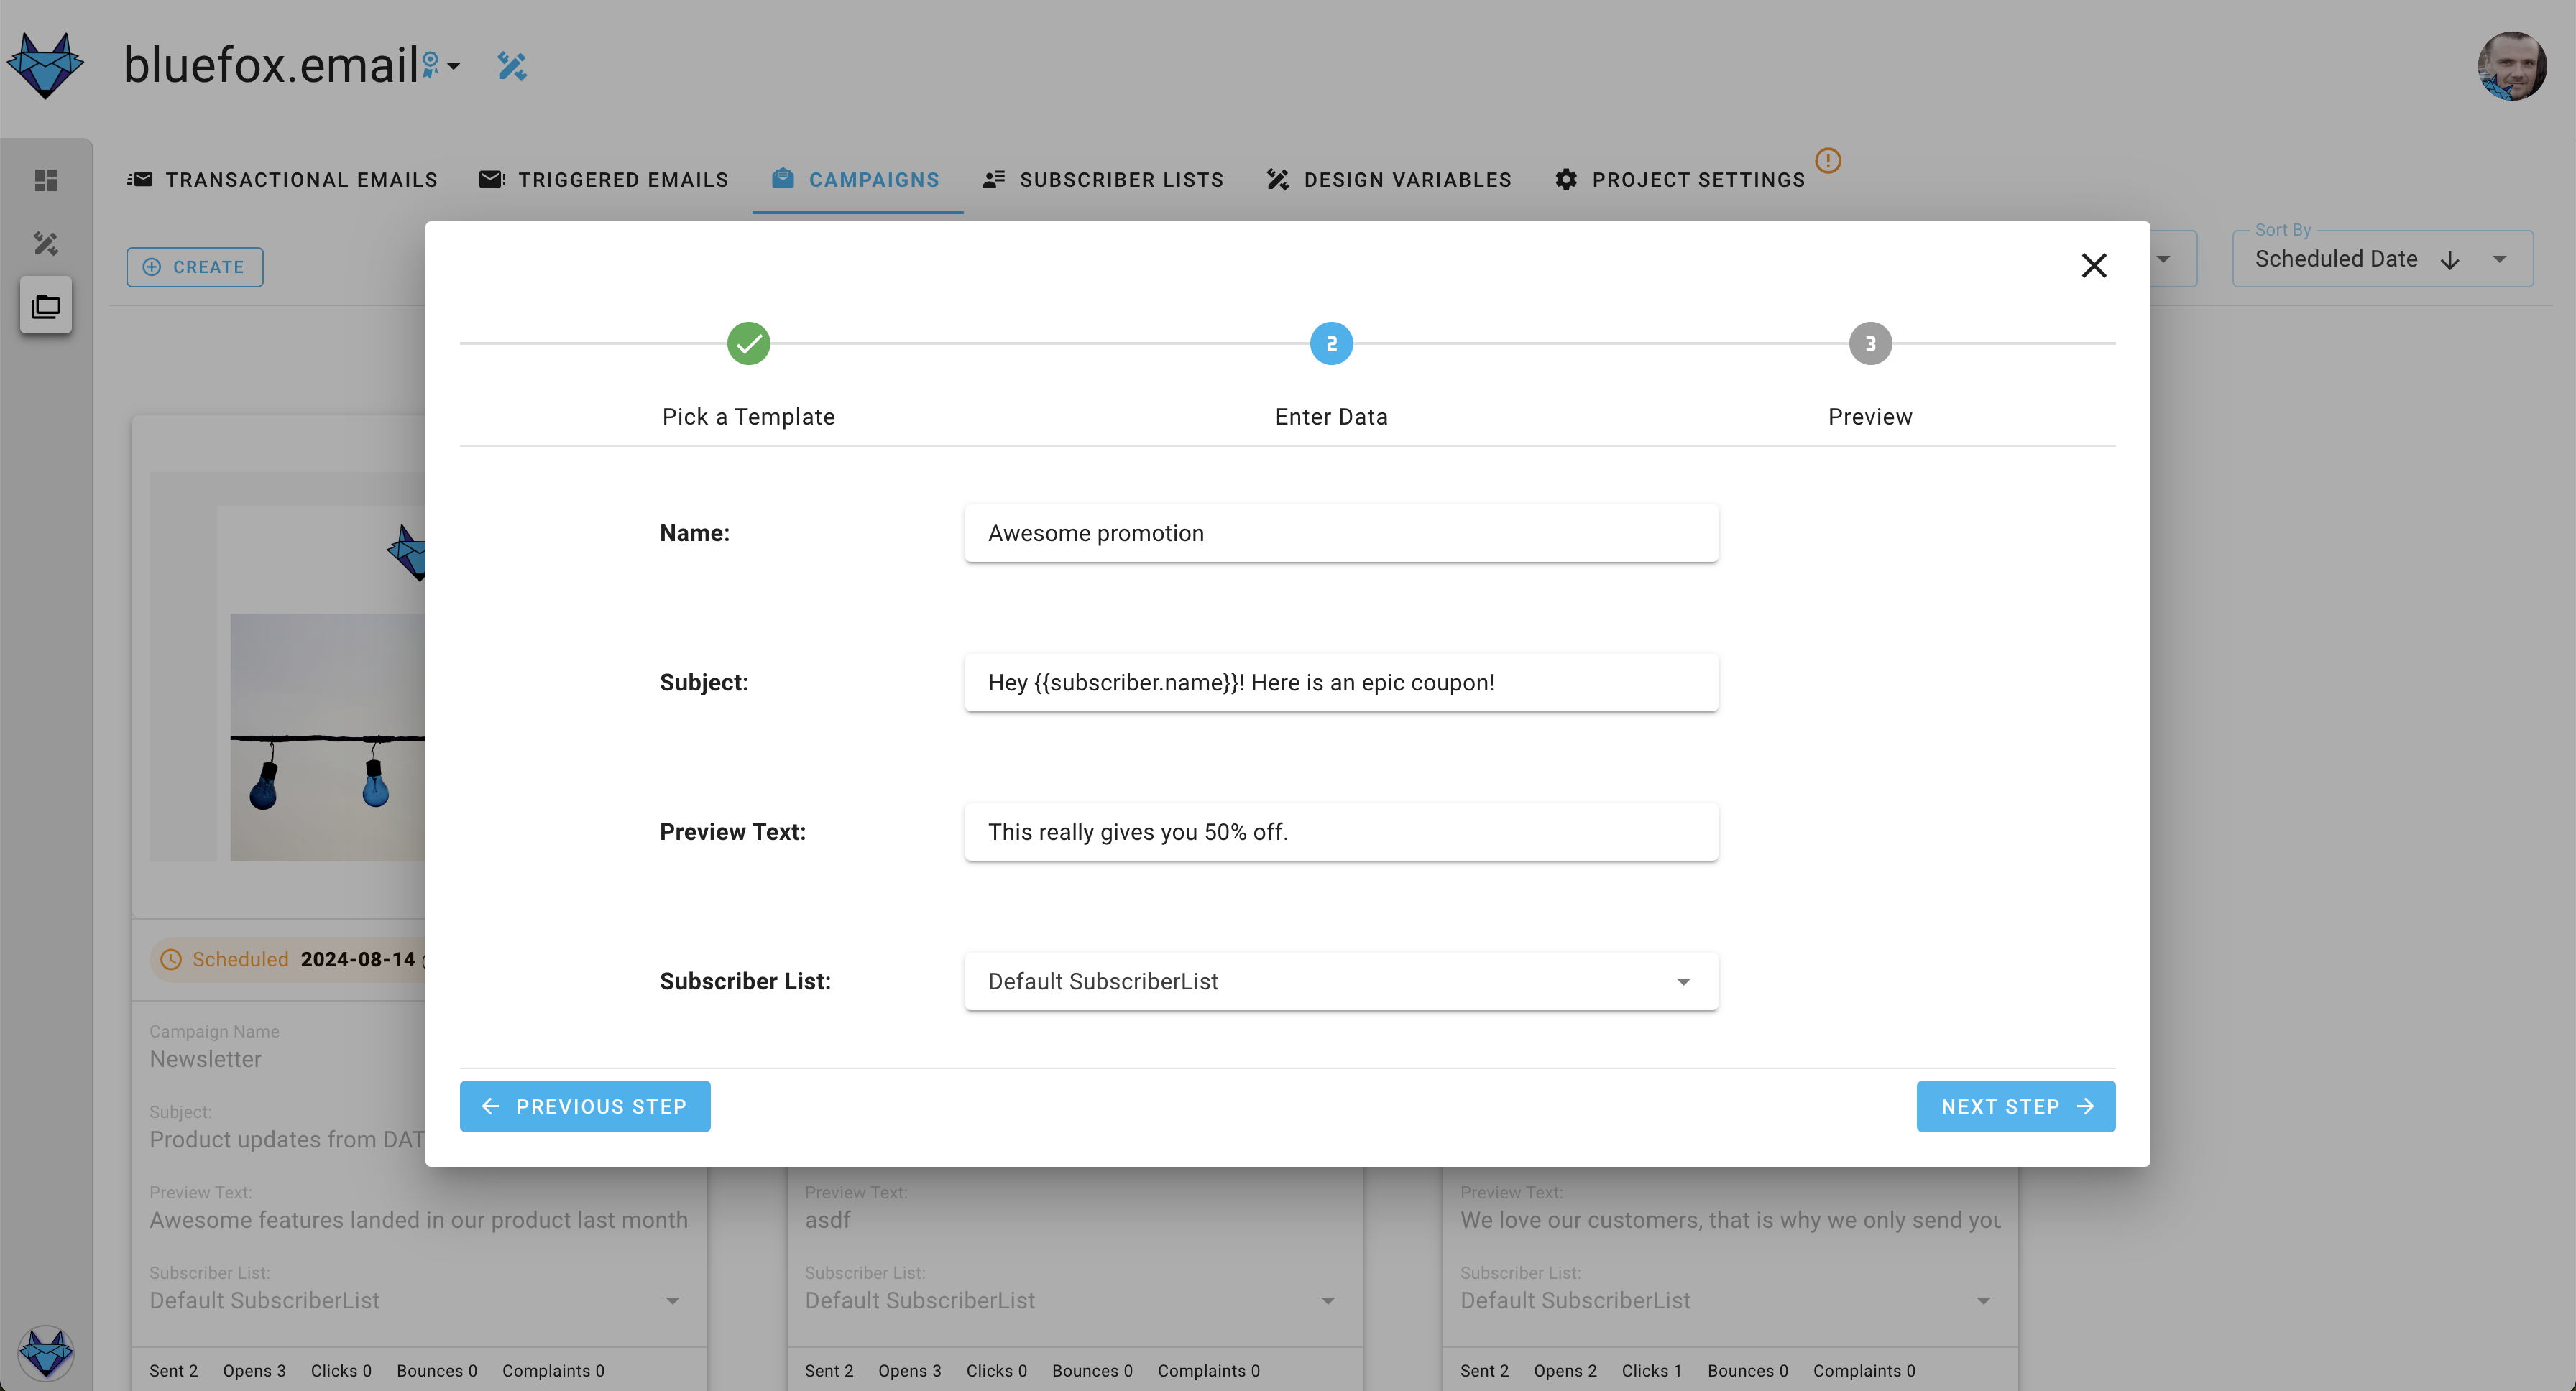Open the dialog Subscriber List dropdown
2576x1391 pixels.
[1341, 981]
